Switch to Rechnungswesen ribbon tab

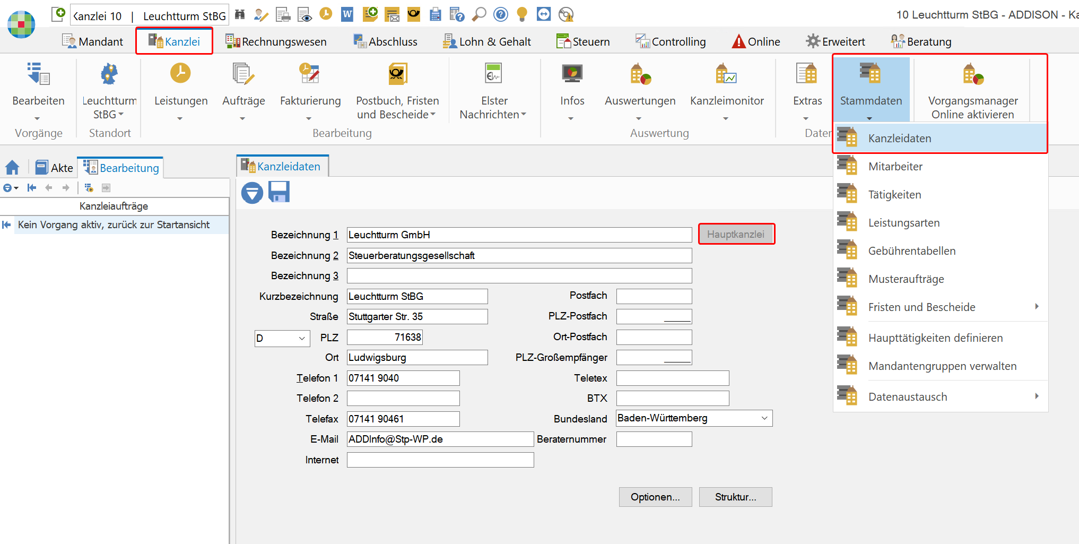coord(276,41)
